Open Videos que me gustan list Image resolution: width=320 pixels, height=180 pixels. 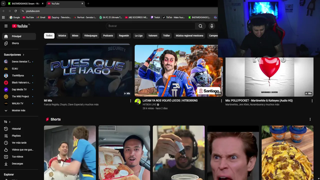click(x=19, y=150)
